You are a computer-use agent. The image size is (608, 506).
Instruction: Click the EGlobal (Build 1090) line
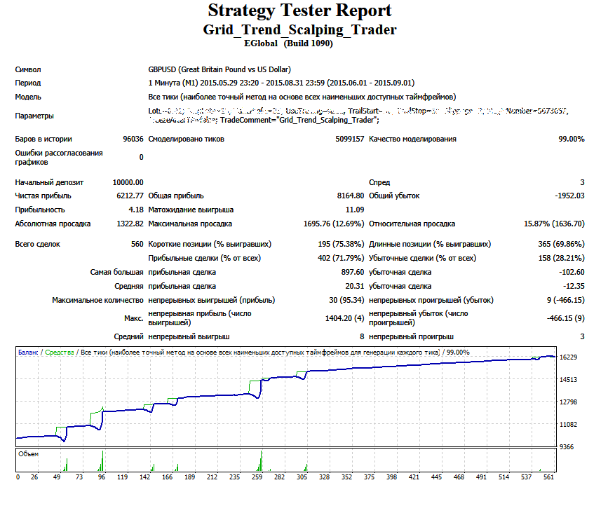288,43
